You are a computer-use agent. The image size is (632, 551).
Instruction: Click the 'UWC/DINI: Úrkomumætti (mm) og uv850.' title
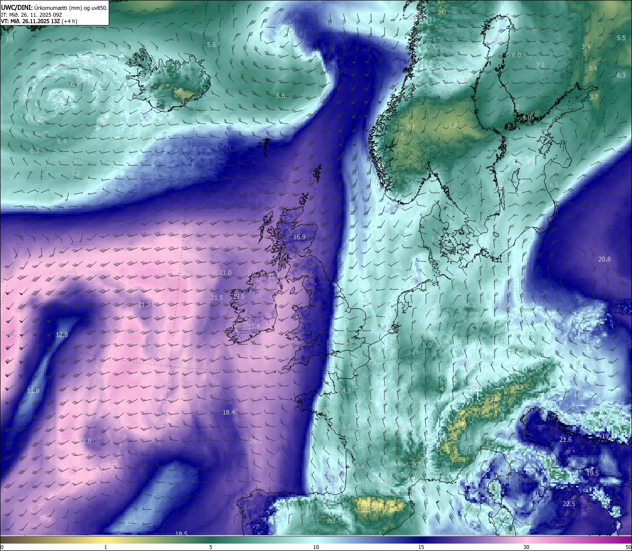(x=54, y=8)
